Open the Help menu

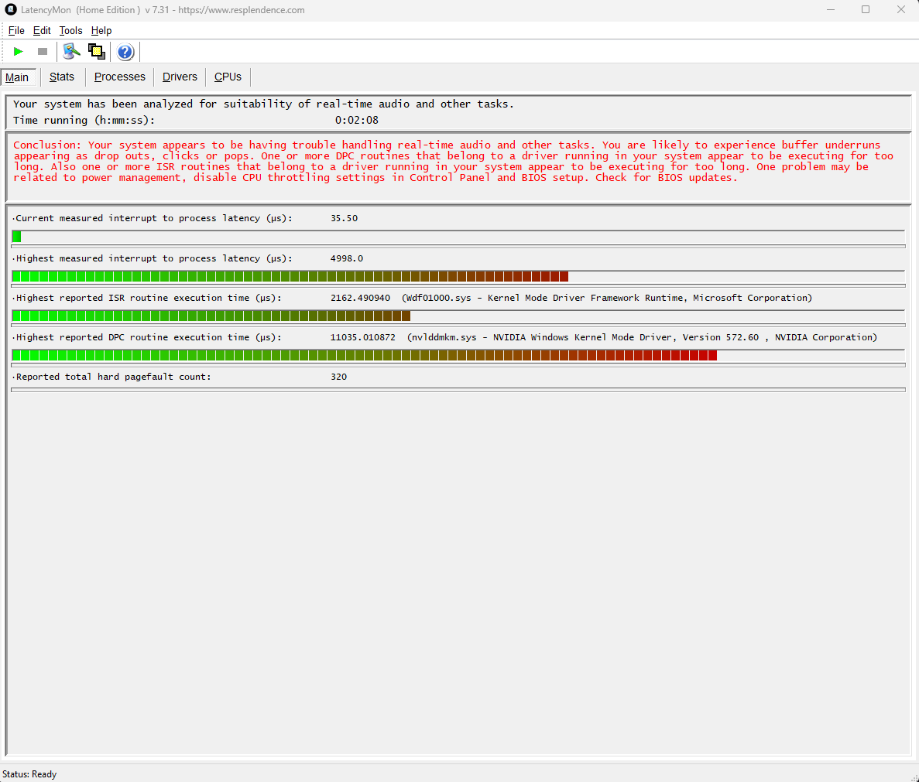coord(101,30)
